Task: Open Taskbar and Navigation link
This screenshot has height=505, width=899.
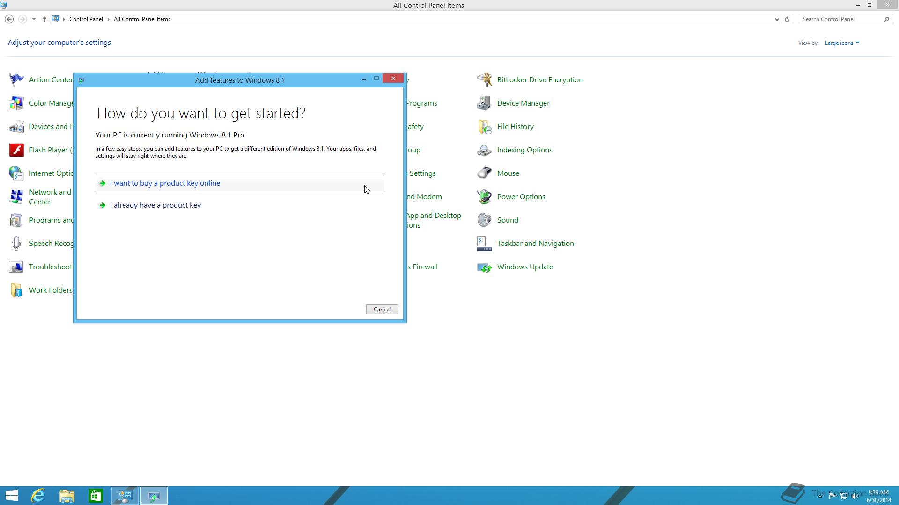Action: pos(536,244)
